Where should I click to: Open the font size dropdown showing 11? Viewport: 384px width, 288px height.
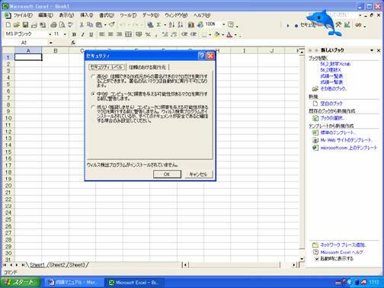[x=65, y=34]
